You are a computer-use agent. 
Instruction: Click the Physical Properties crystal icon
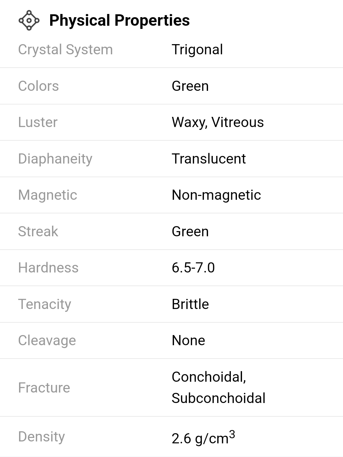click(x=29, y=20)
